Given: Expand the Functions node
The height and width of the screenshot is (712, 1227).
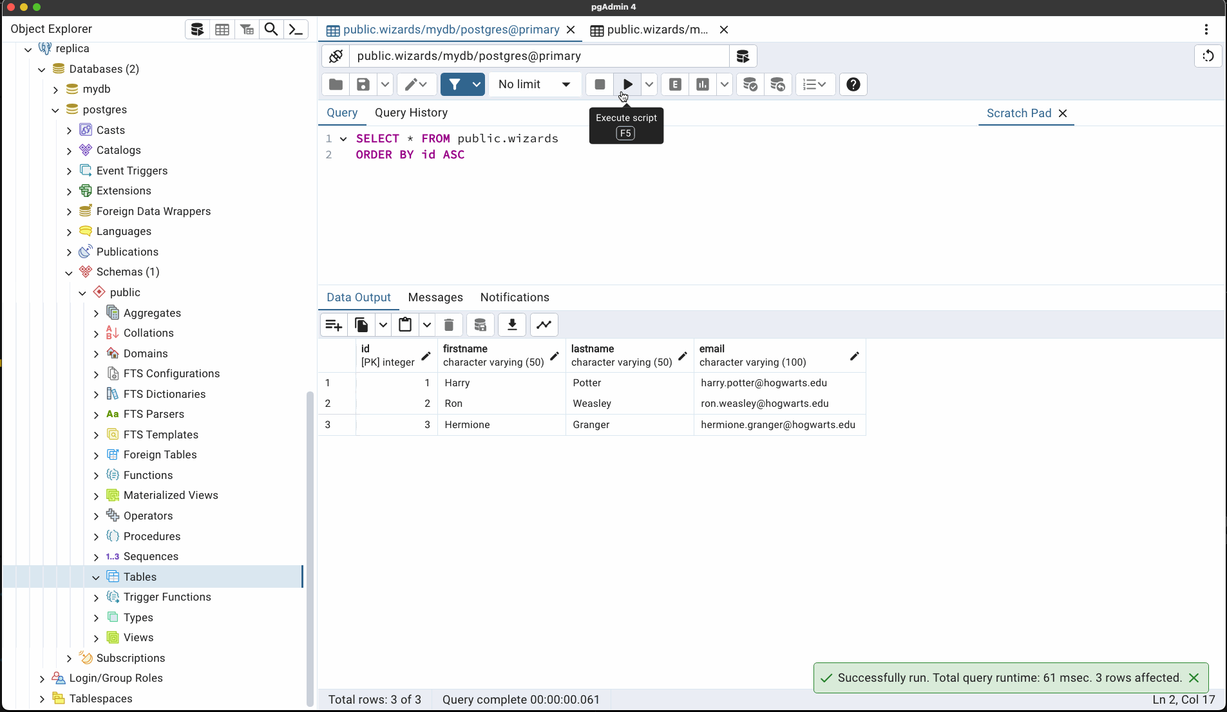Looking at the screenshot, I should 96,476.
